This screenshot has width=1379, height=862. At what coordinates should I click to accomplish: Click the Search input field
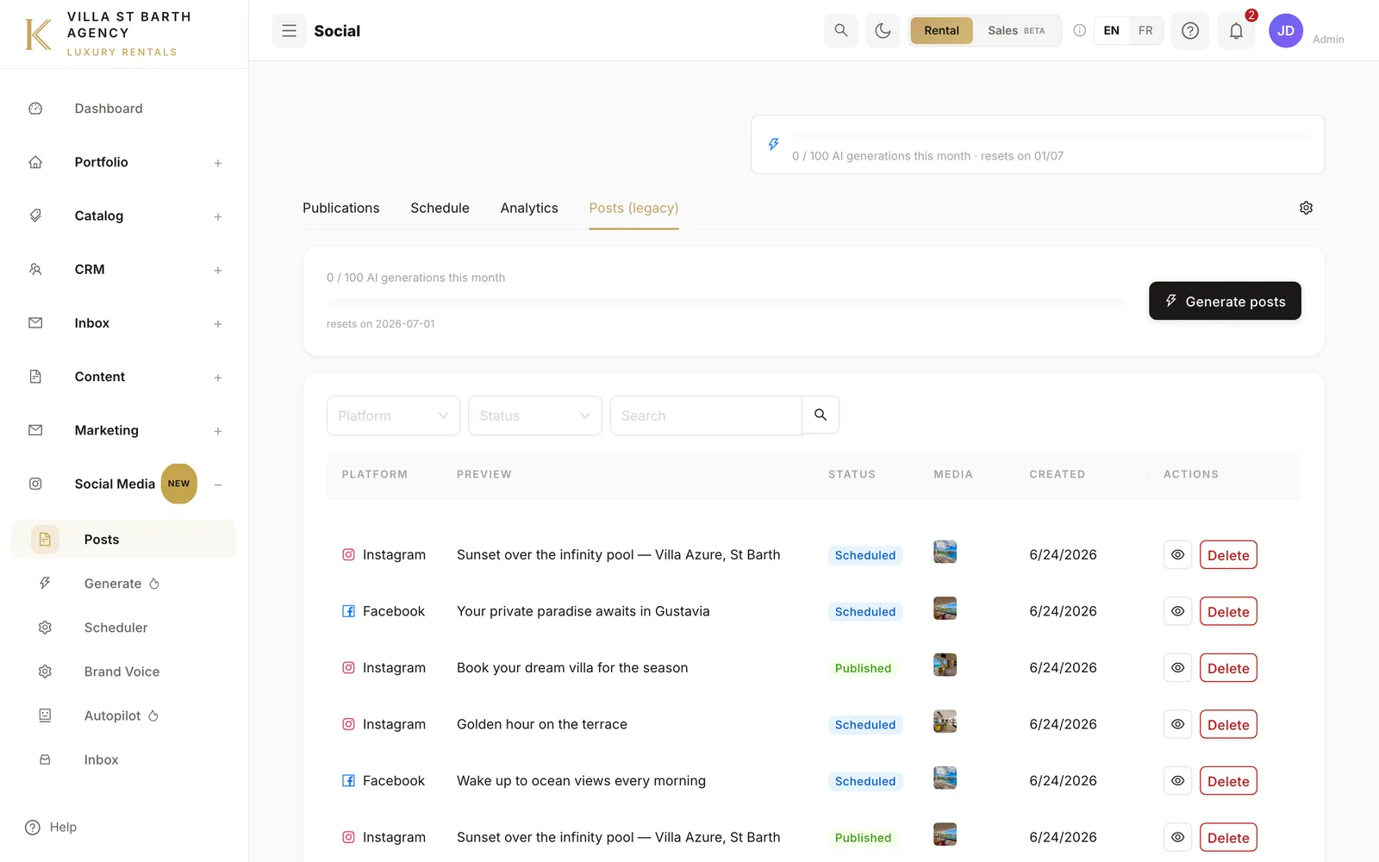tap(706, 415)
